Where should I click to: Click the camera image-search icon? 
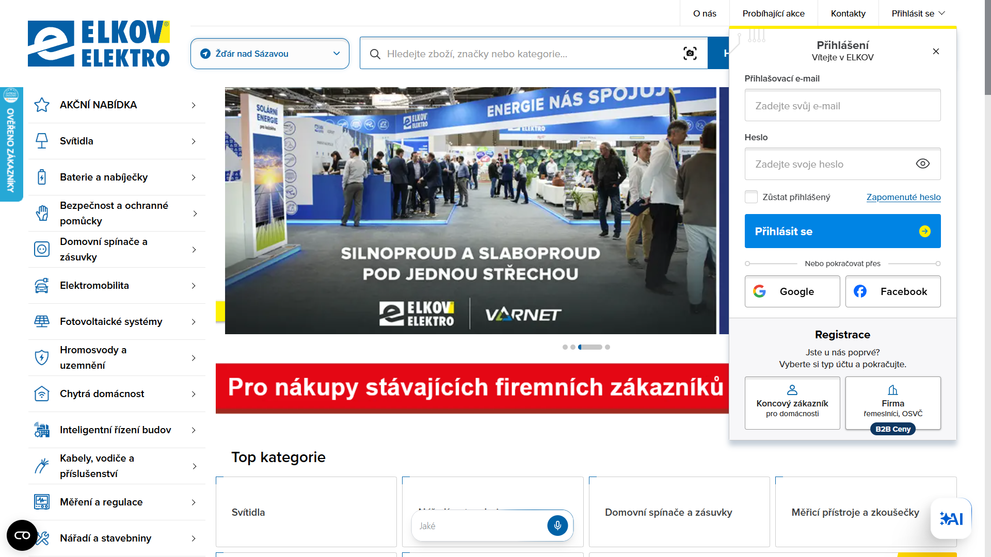(690, 53)
